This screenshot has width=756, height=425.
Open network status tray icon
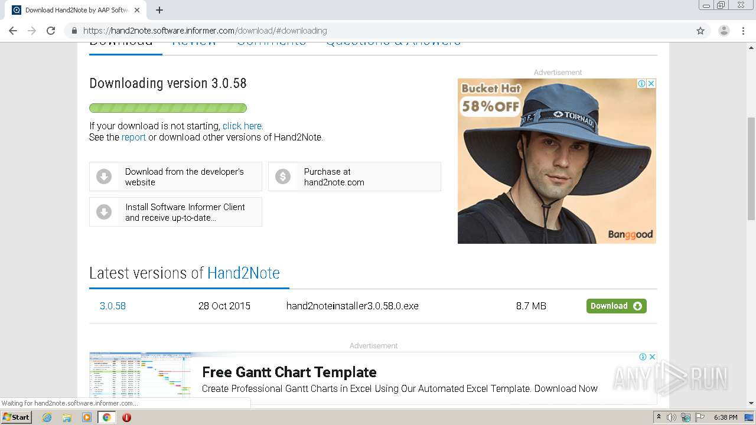686,417
